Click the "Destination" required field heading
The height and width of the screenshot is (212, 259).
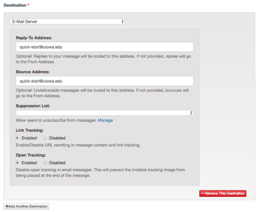tap(15, 5)
